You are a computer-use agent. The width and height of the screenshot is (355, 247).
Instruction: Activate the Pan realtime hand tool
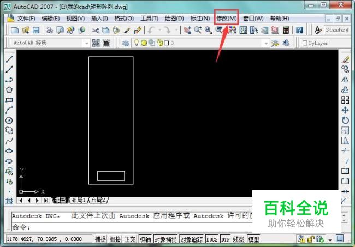pos(187,30)
